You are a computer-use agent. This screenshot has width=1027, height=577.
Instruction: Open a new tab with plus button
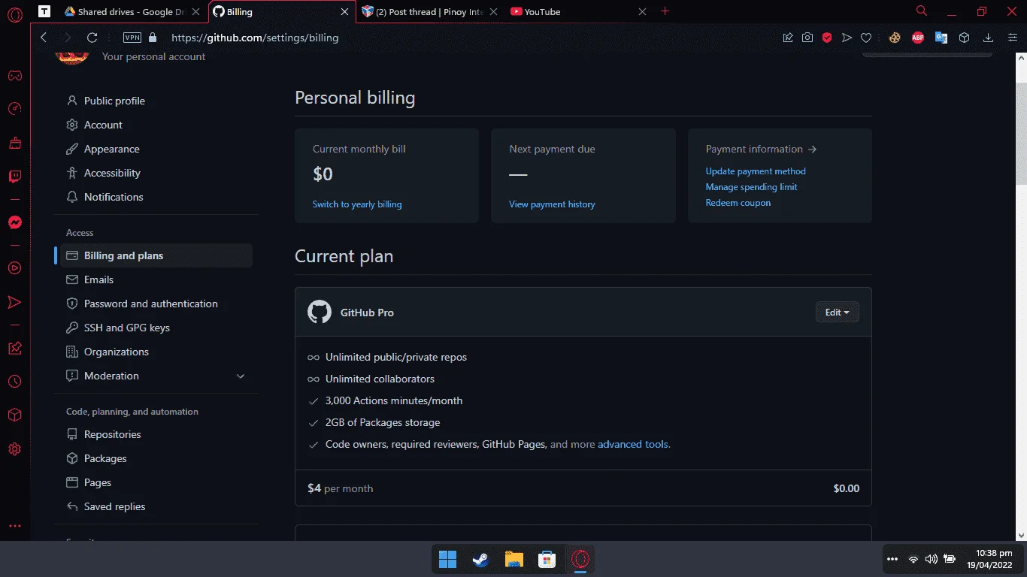[x=665, y=11]
